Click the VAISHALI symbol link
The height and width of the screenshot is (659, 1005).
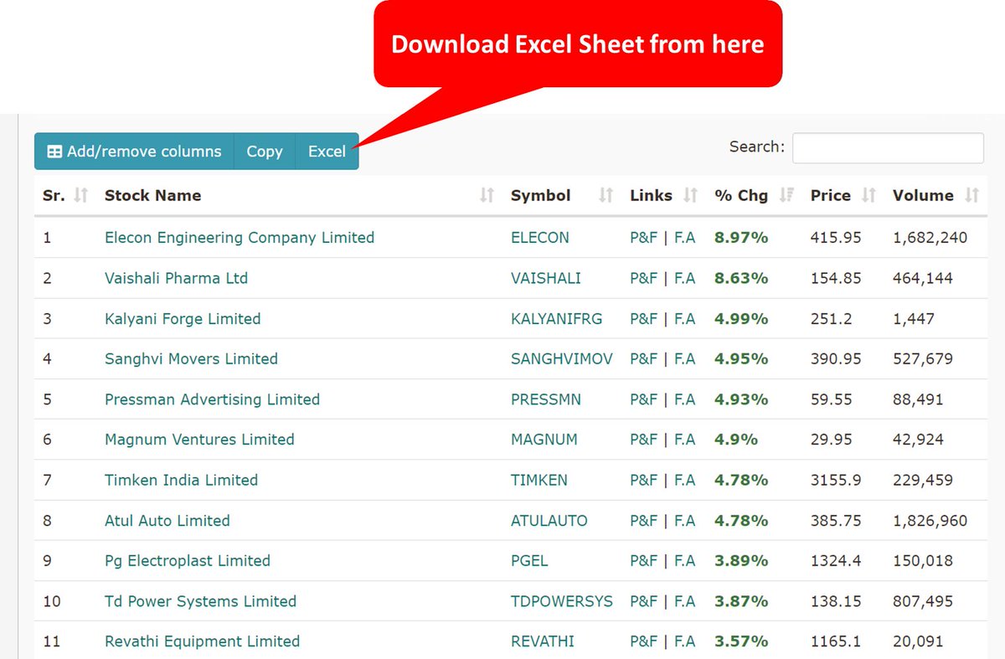click(546, 278)
